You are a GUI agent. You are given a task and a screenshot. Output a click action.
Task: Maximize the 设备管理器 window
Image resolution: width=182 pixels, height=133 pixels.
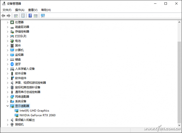tap(166, 4)
